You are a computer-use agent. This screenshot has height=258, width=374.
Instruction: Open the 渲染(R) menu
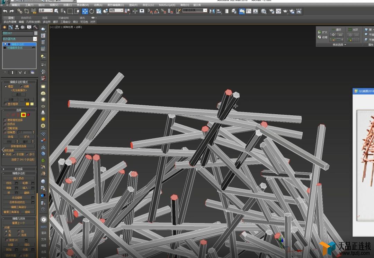133,5
